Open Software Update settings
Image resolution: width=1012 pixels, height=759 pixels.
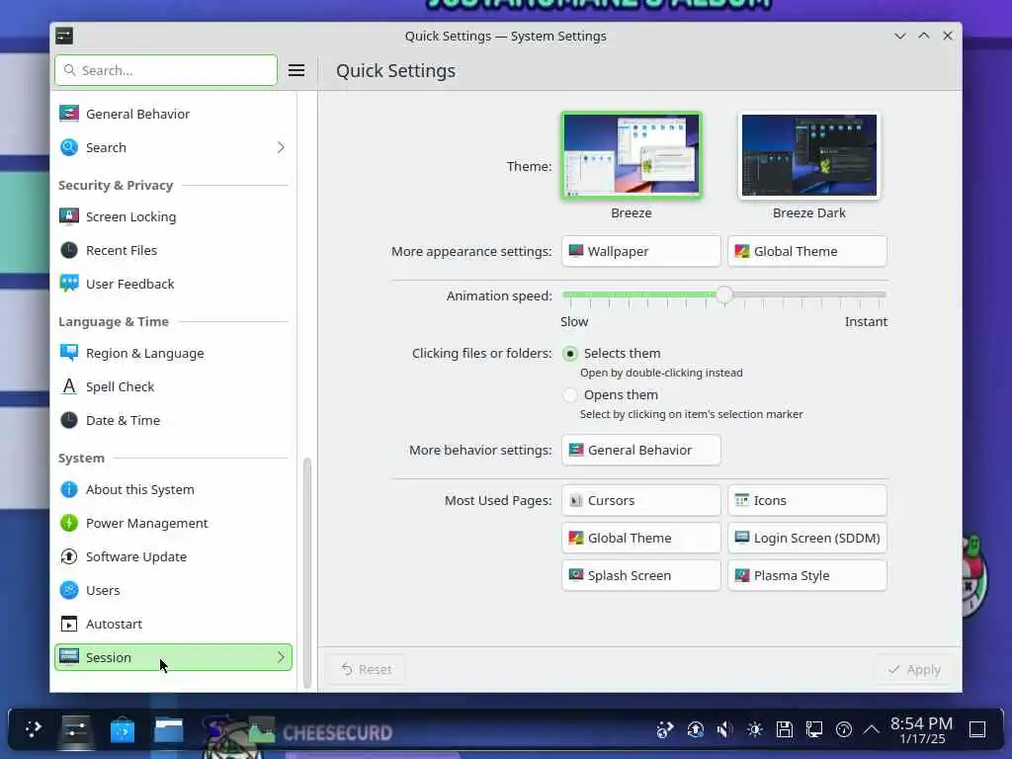(173, 556)
